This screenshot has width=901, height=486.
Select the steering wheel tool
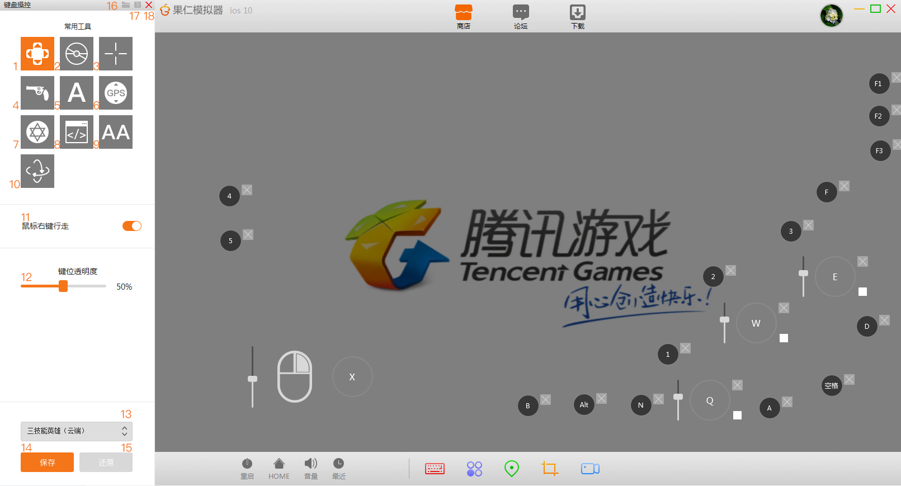tap(77, 54)
